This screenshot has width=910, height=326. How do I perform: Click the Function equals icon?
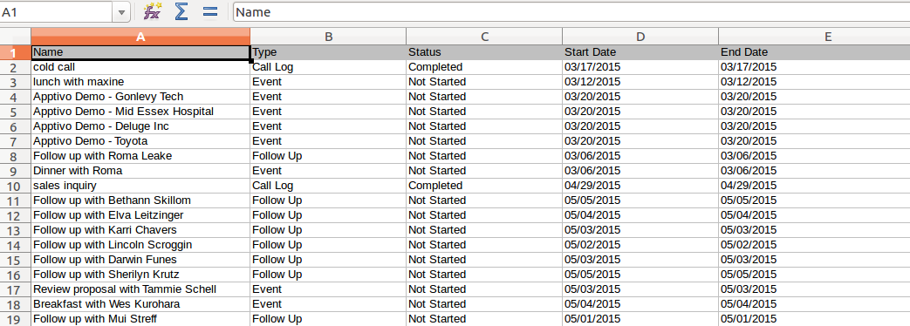pos(209,11)
